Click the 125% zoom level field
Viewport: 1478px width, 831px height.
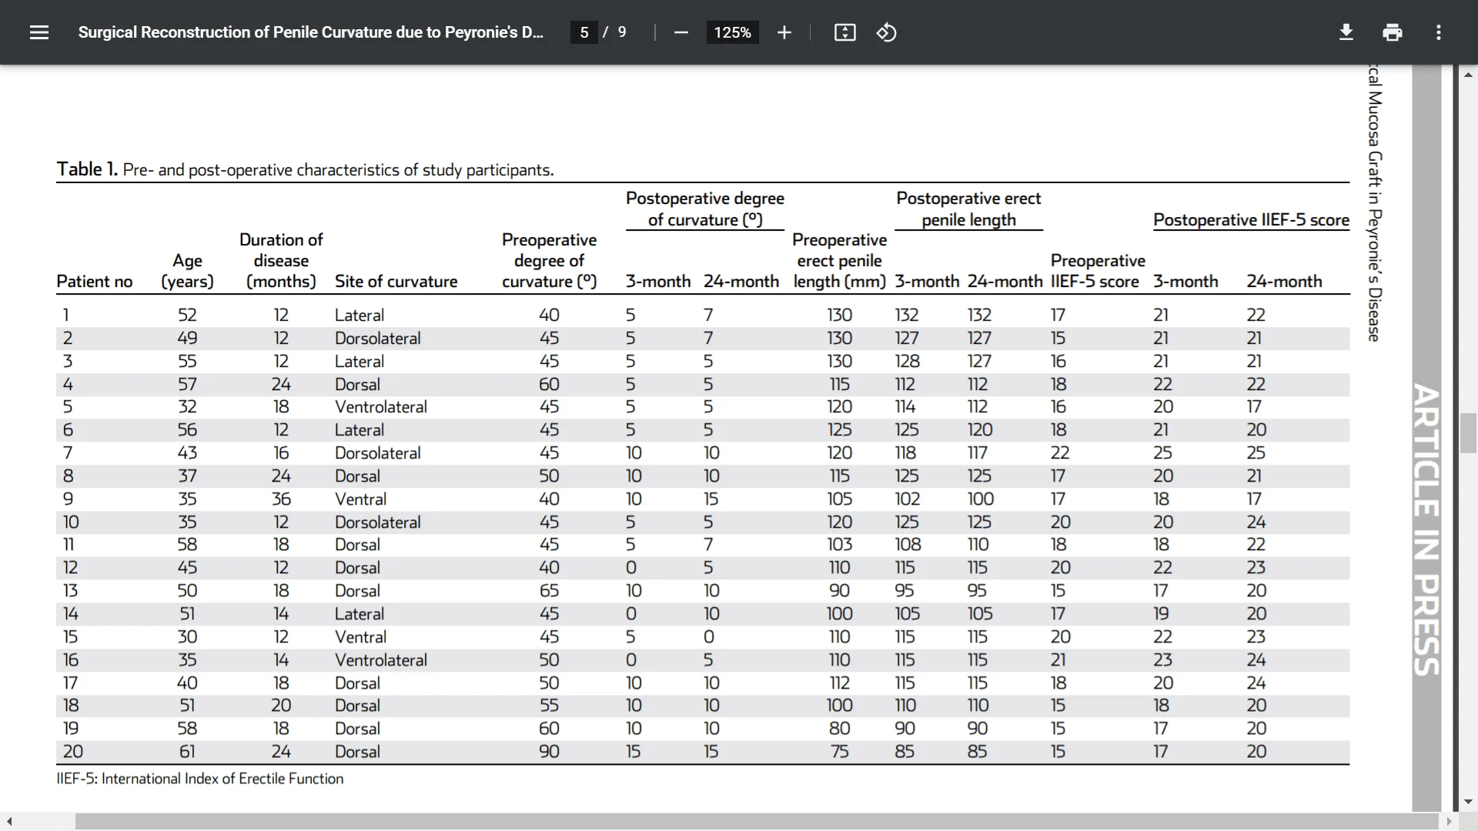coord(732,32)
